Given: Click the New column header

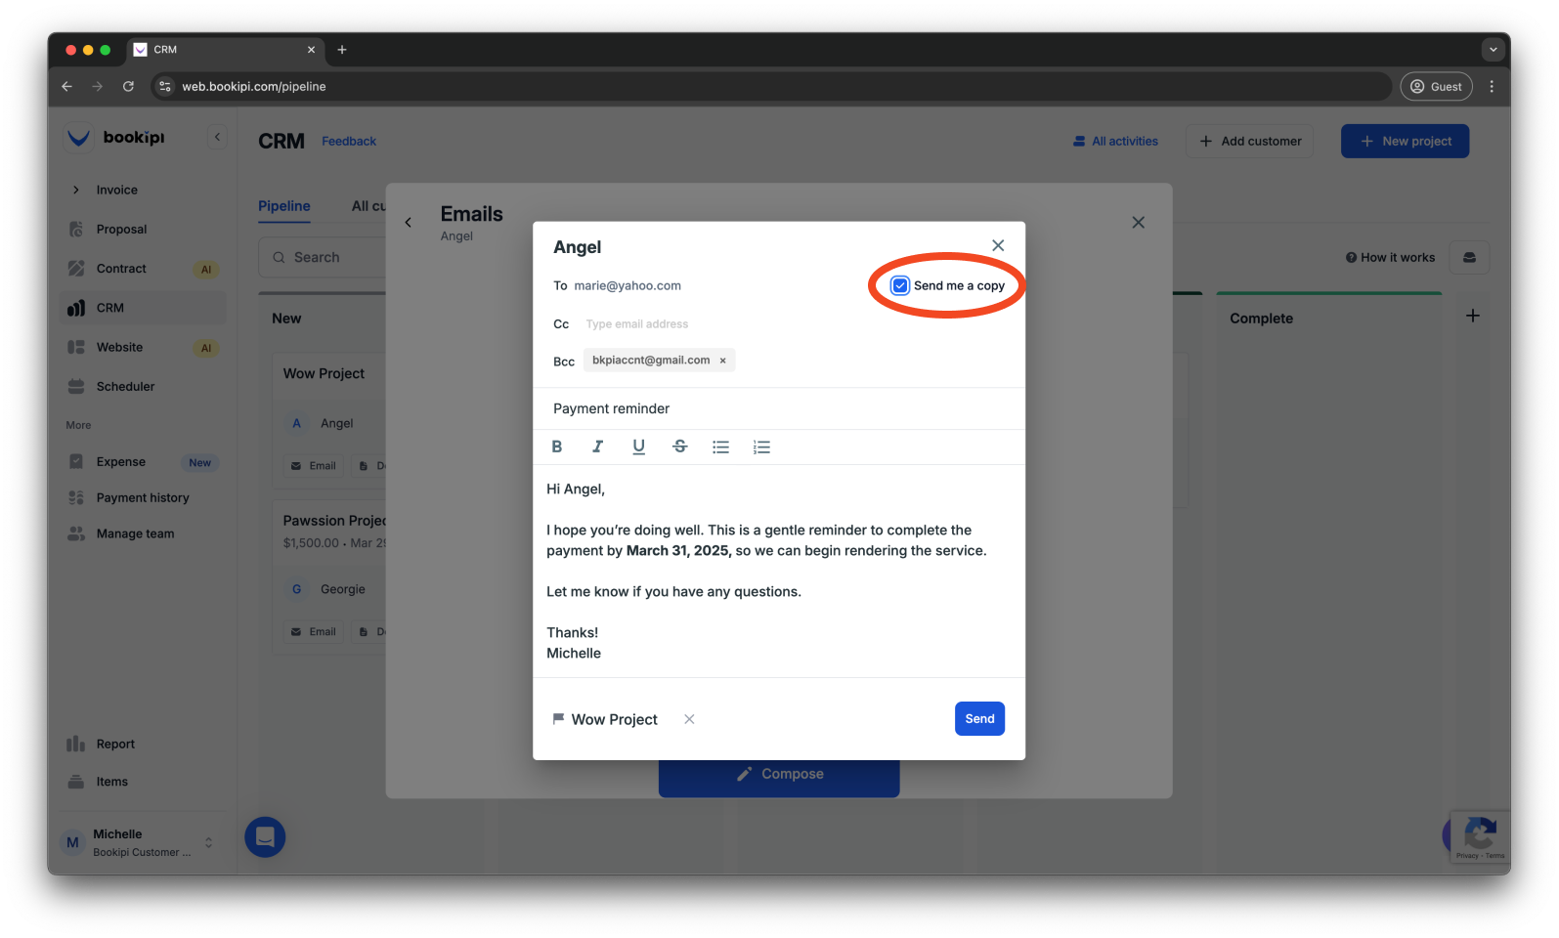Looking at the screenshot, I should point(286,319).
